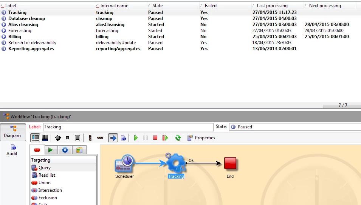Select the Events palette tab with folder icon
The image size is (361, 205).
(x=79, y=150)
